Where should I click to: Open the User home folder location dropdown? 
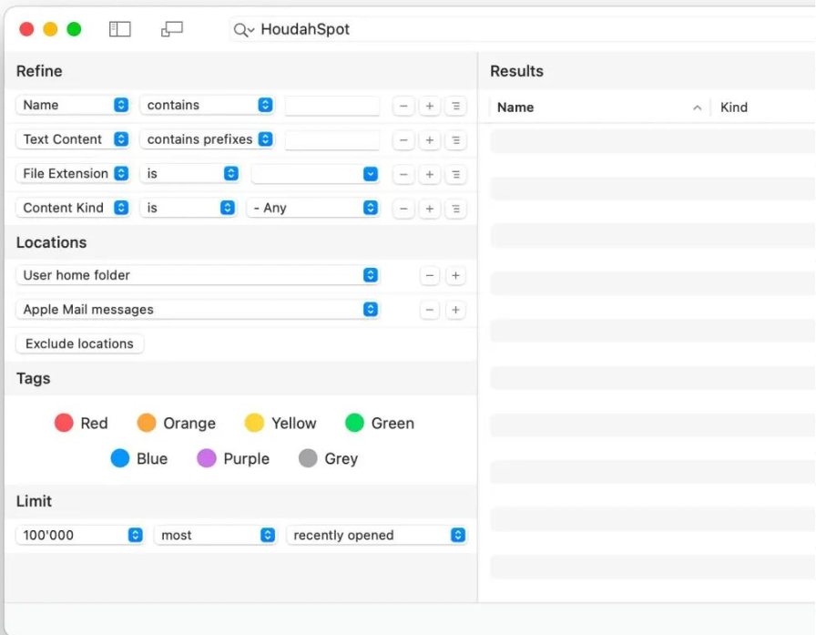click(198, 275)
